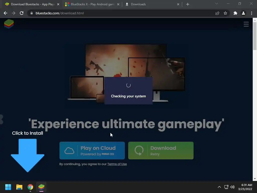This screenshot has width=257, height=193.
Task: Open the clock showing 6:31 AM
Action: [245, 187]
